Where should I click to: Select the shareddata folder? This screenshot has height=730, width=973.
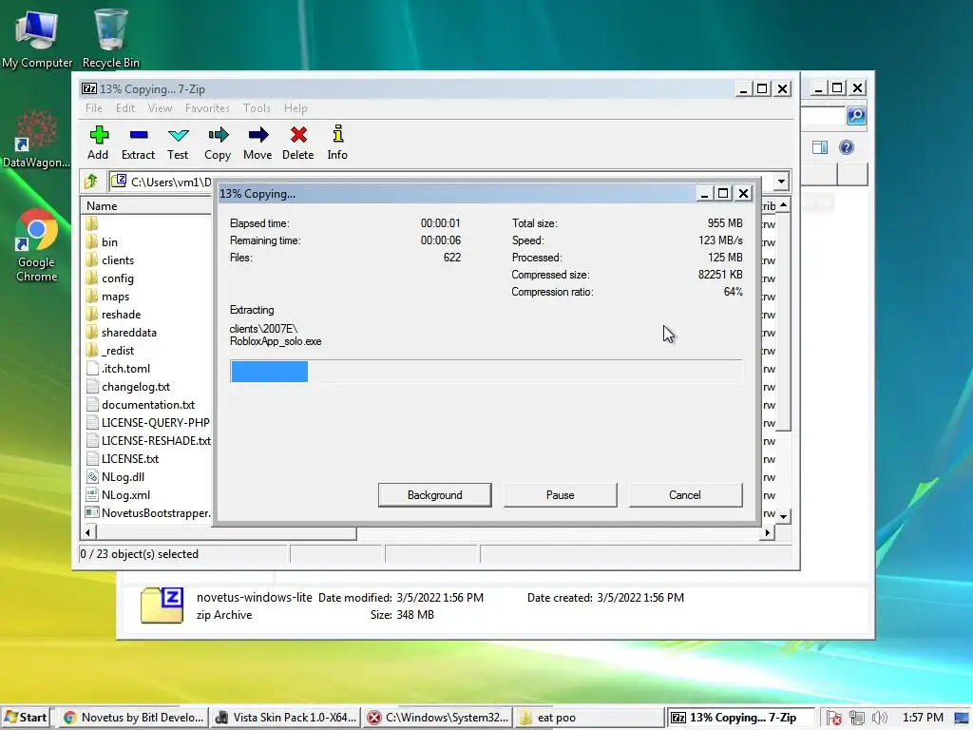coord(128,332)
